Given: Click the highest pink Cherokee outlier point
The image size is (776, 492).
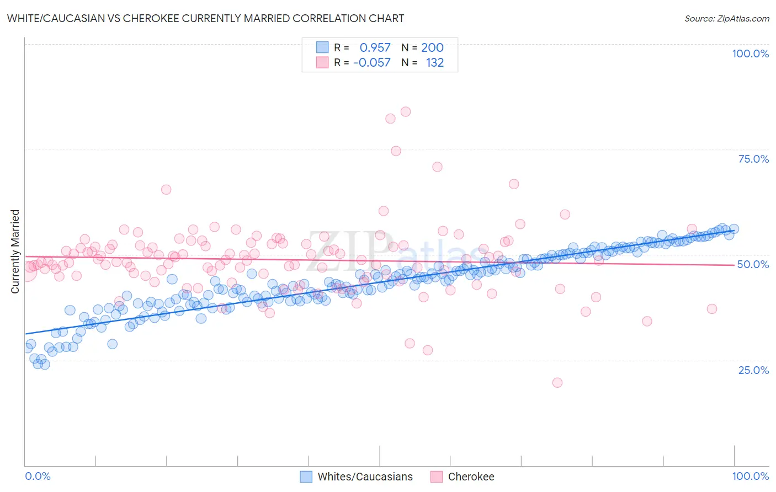Looking at the screenshot, I should [406, 111].
